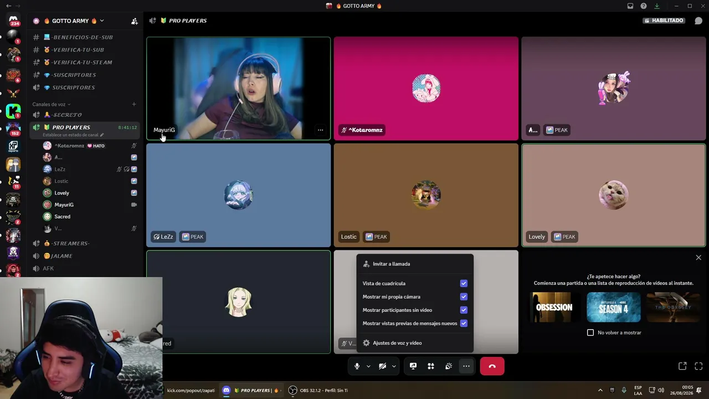Open activities launcher icon
The width and height of the screenshot is (709, 399).
tap(431, 366)
